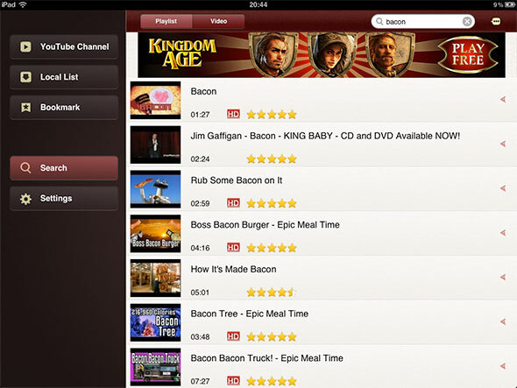517x388 pixels.
Task: Expand arrow on Bacon 01:27 row
Action: pos(503,99)
